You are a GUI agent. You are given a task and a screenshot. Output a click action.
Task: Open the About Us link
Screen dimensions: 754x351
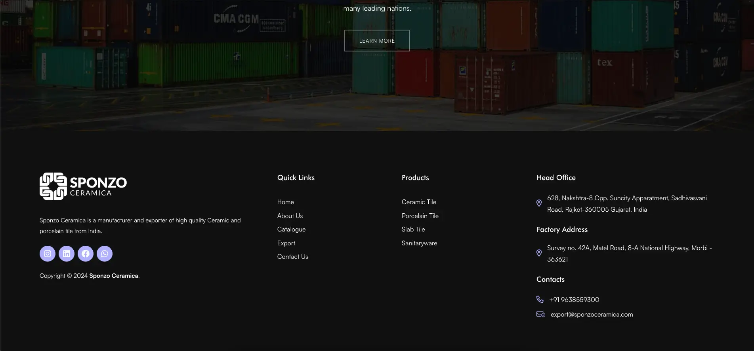pyautogui.click(x=290, y=216)
